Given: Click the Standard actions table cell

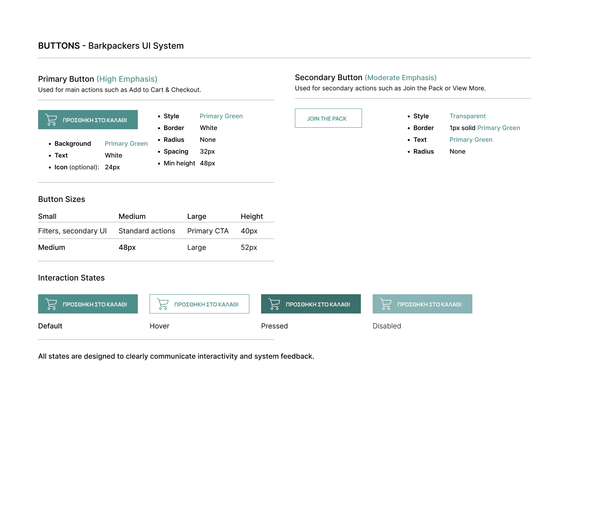Looking at the screenshot, I should (147, 231).
